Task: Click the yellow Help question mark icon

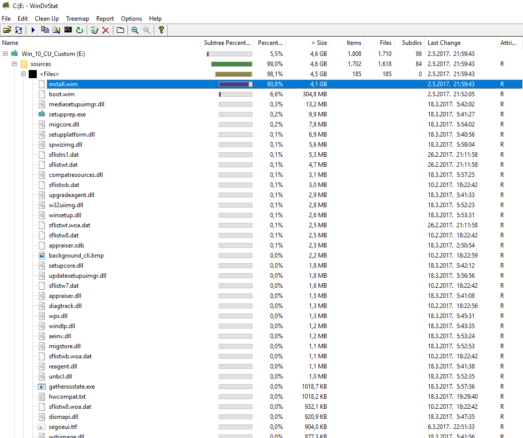Action: [x=161, y=30]
